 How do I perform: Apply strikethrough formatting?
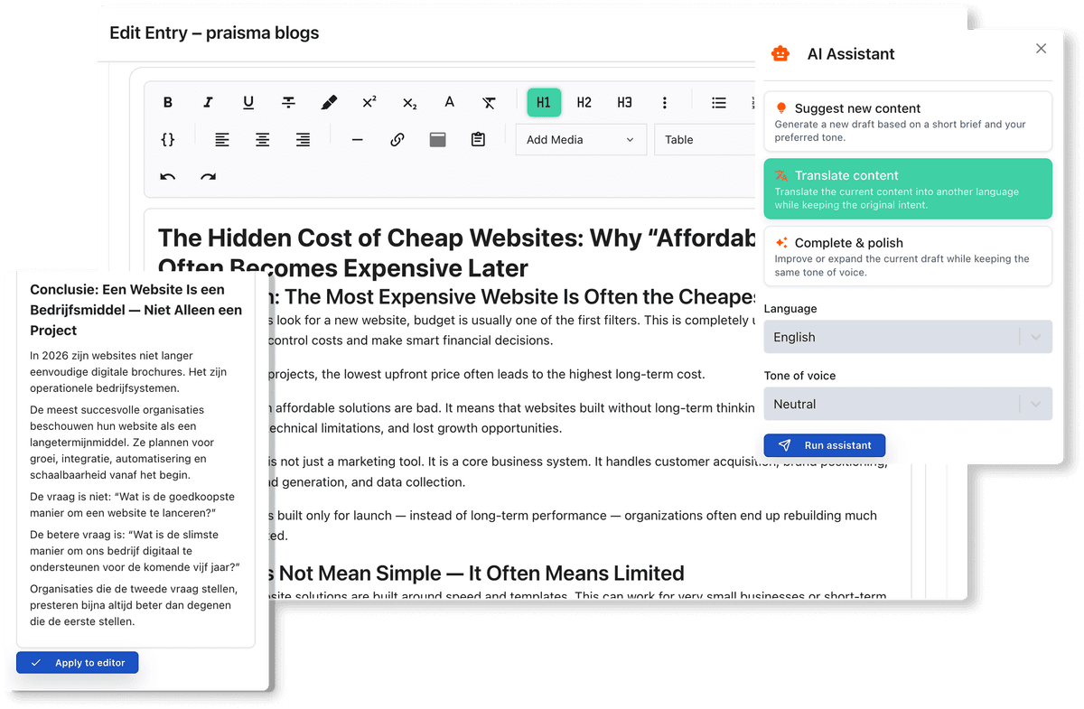pyautogui.click(x=288, y=103)
